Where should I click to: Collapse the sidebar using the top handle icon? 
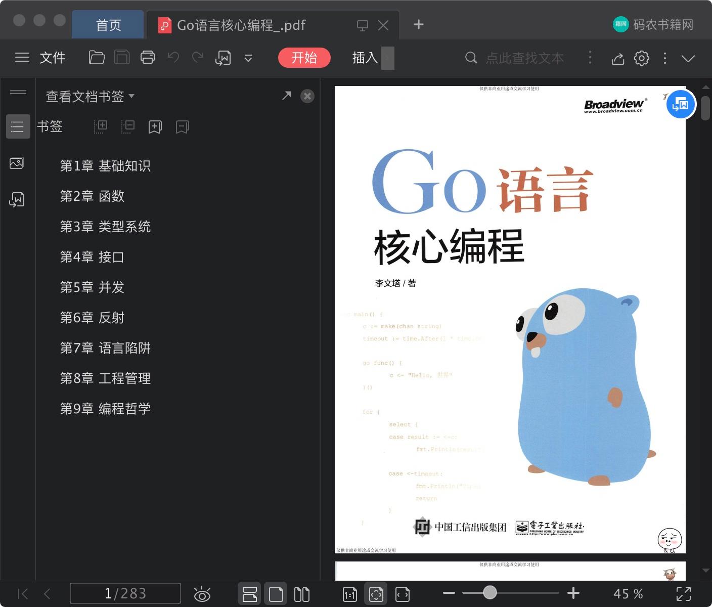pos(18,92)
